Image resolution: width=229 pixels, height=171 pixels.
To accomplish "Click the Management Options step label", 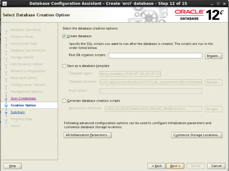I will coord(27,92).
